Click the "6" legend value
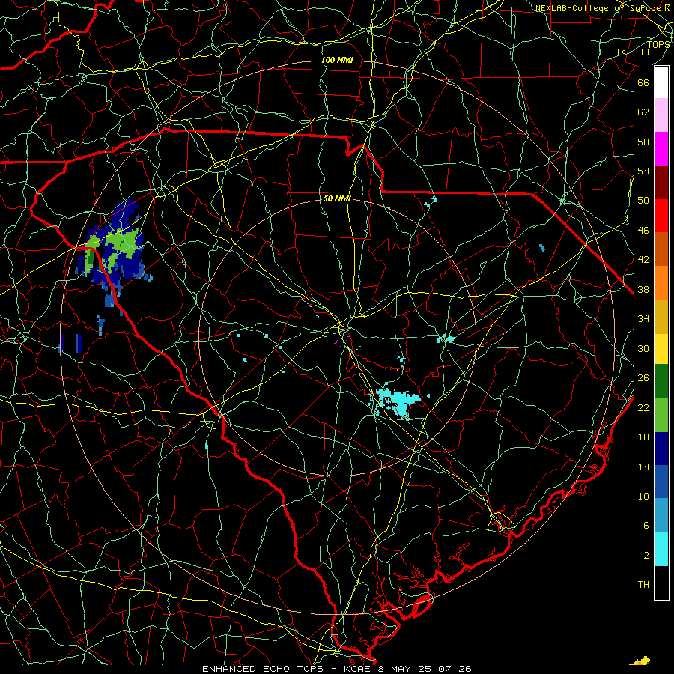 click(x=646, y=526)
